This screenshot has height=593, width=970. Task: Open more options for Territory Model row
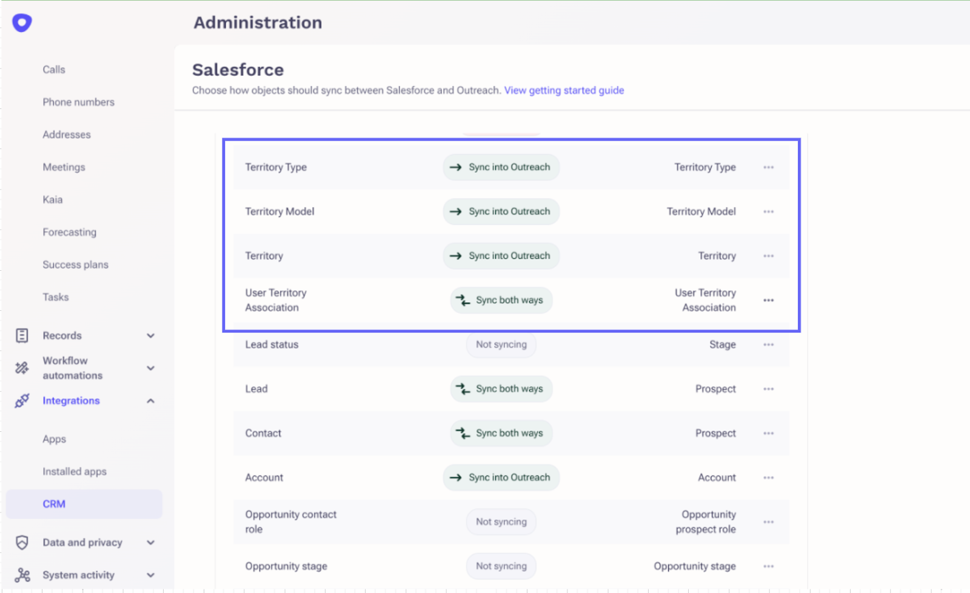[x=769, y=211]
